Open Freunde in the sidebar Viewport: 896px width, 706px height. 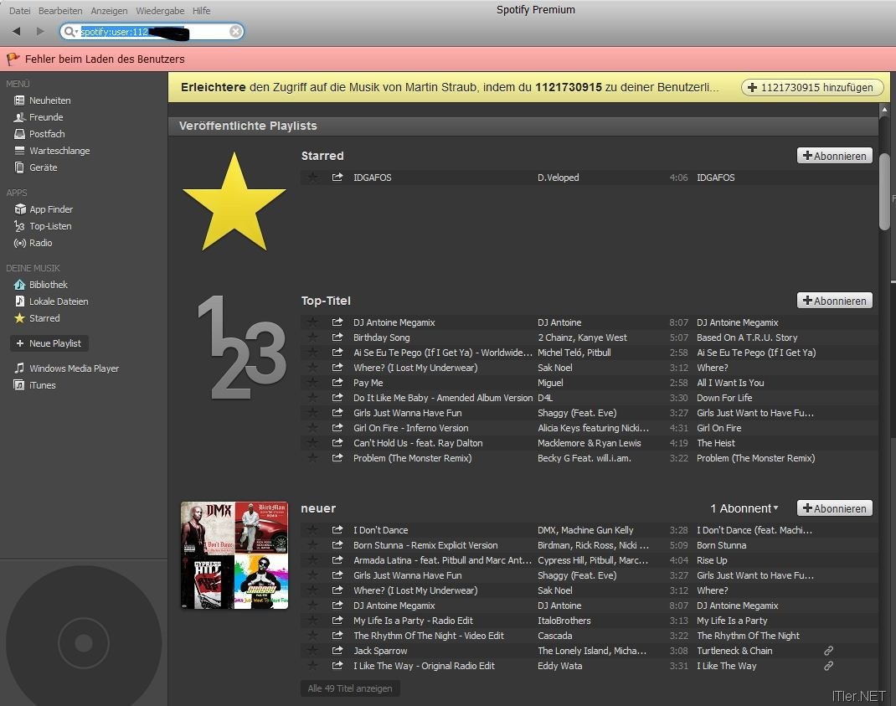click(x=39, y=117)
